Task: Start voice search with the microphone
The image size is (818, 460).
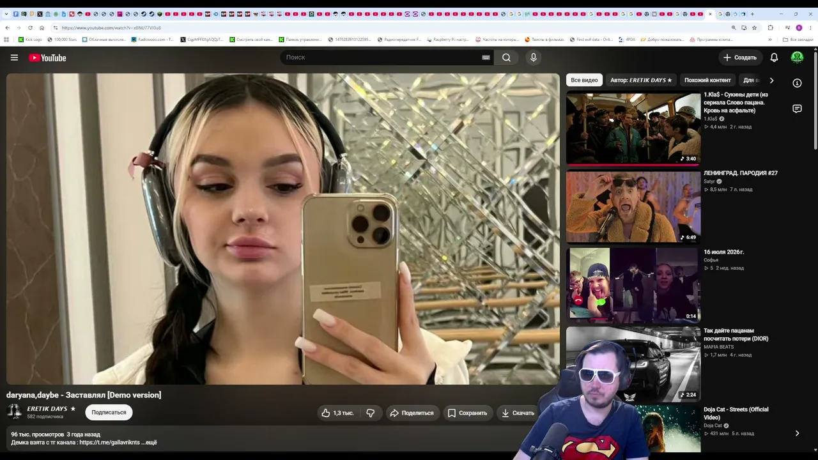Action: pyautogui.click(x=534, y=57)
